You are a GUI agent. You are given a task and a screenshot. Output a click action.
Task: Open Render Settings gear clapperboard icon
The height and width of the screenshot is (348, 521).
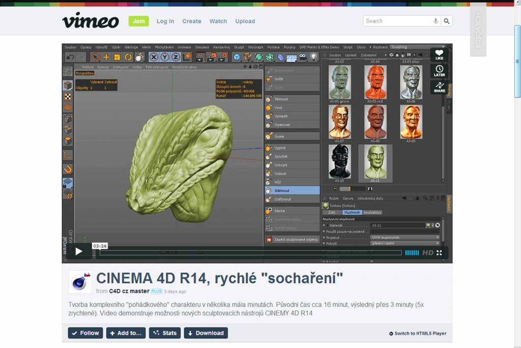click(x=222, y=57)
